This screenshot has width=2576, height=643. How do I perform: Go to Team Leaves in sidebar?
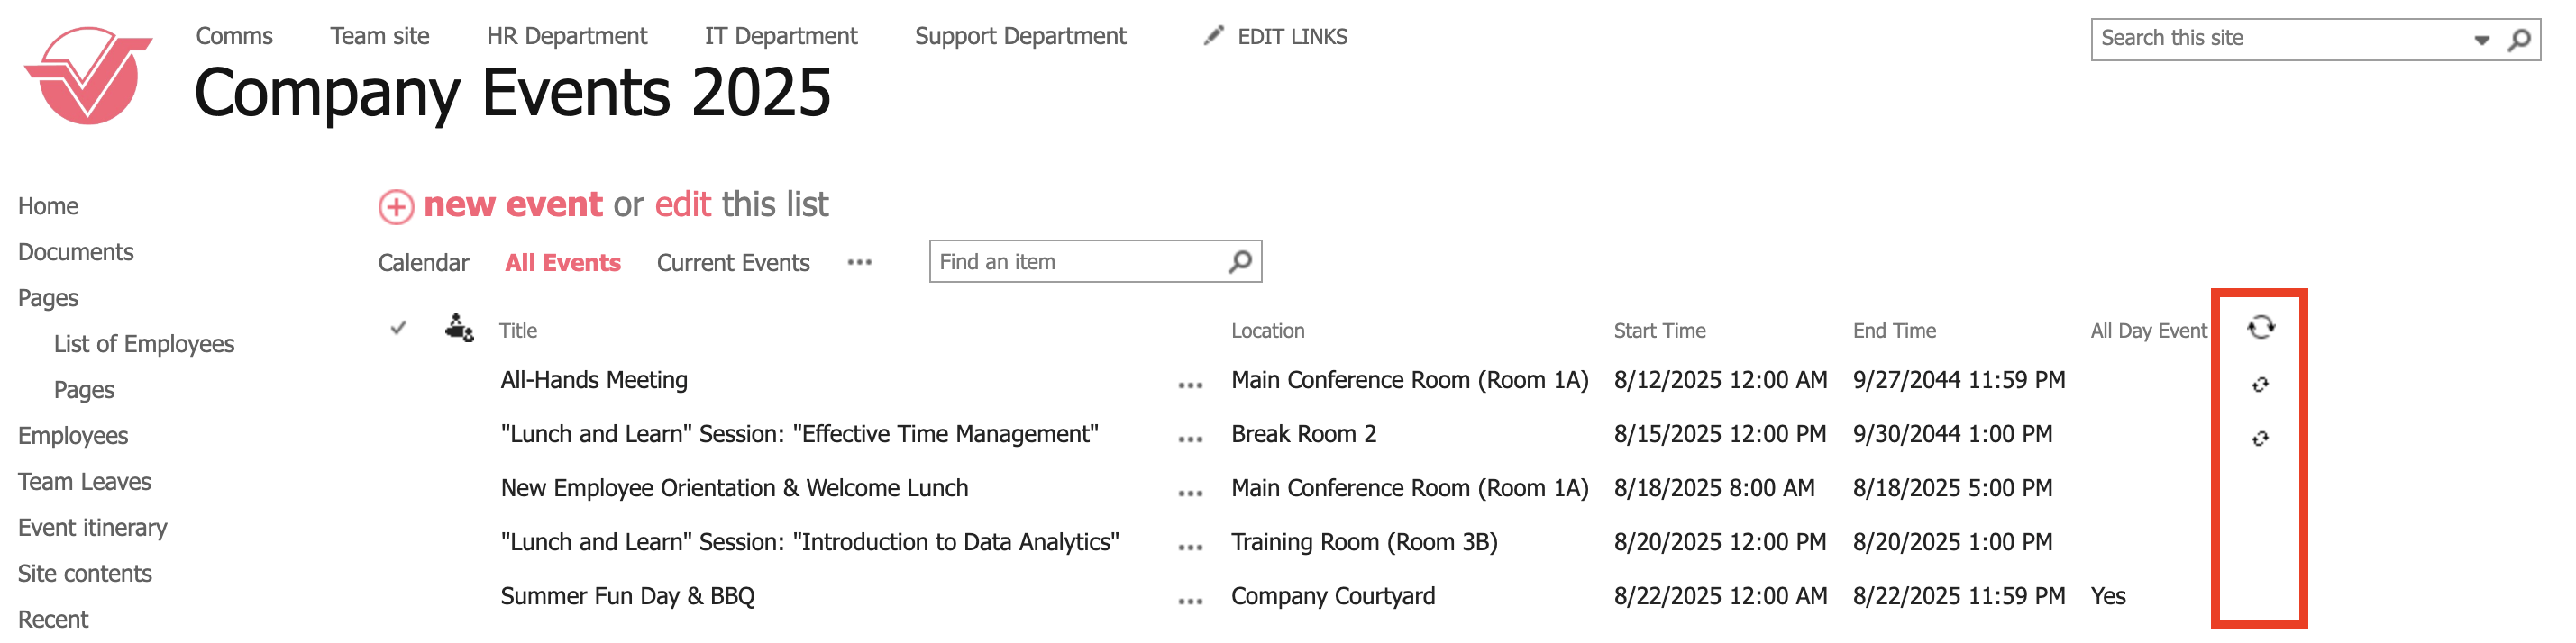(85, 483)
